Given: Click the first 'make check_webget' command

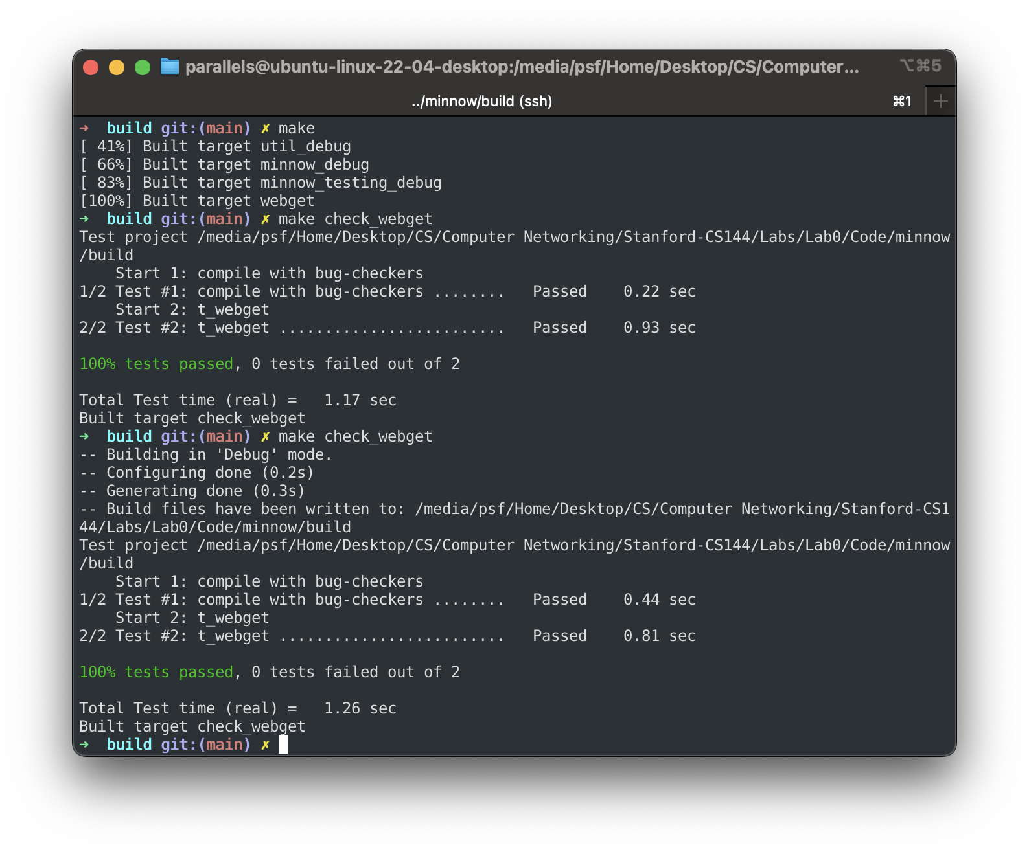Looking at the screenshot, I should click(x=355, y=219).
